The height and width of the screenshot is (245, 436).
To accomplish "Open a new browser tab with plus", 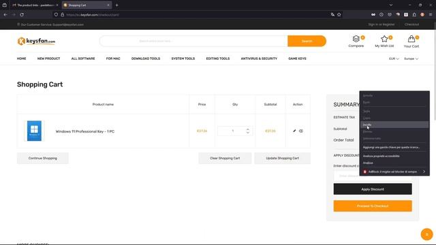I will pos(116,5).
